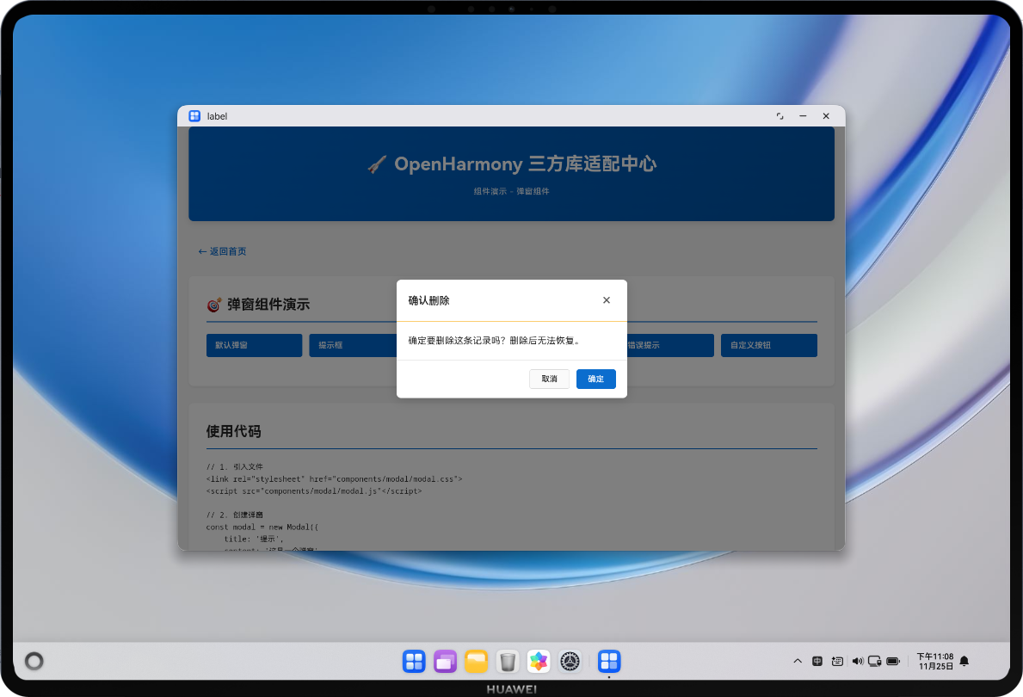Open the purple multi-window app in dock
The image size is (1023, 697).
(x=445, y=661)
